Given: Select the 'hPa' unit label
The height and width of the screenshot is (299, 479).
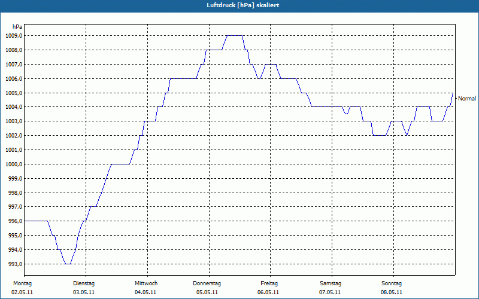Looking at the screenshot, I should coord(17,27).
